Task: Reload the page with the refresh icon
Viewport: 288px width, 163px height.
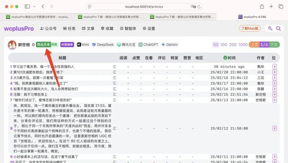Action: click(x=199, y=7)
